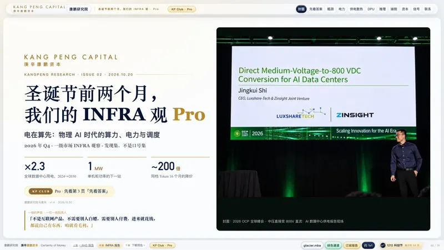This screenshot has height=250, width=444.
Task: Switch to the 信号 tab
Action: [416, 9]
